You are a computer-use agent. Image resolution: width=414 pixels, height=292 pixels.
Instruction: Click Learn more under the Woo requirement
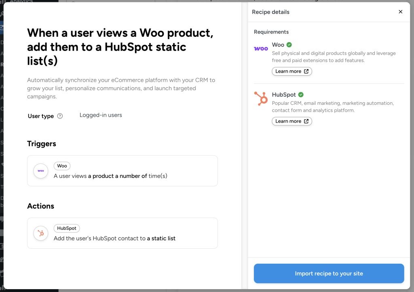pos(292,71)
